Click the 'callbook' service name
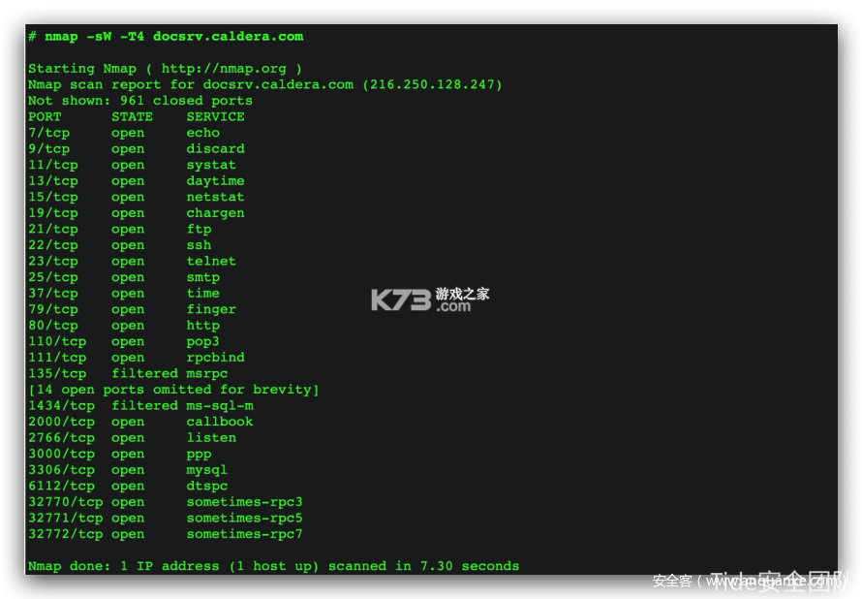This screenshot has width=862, height=599. (220, 422)
